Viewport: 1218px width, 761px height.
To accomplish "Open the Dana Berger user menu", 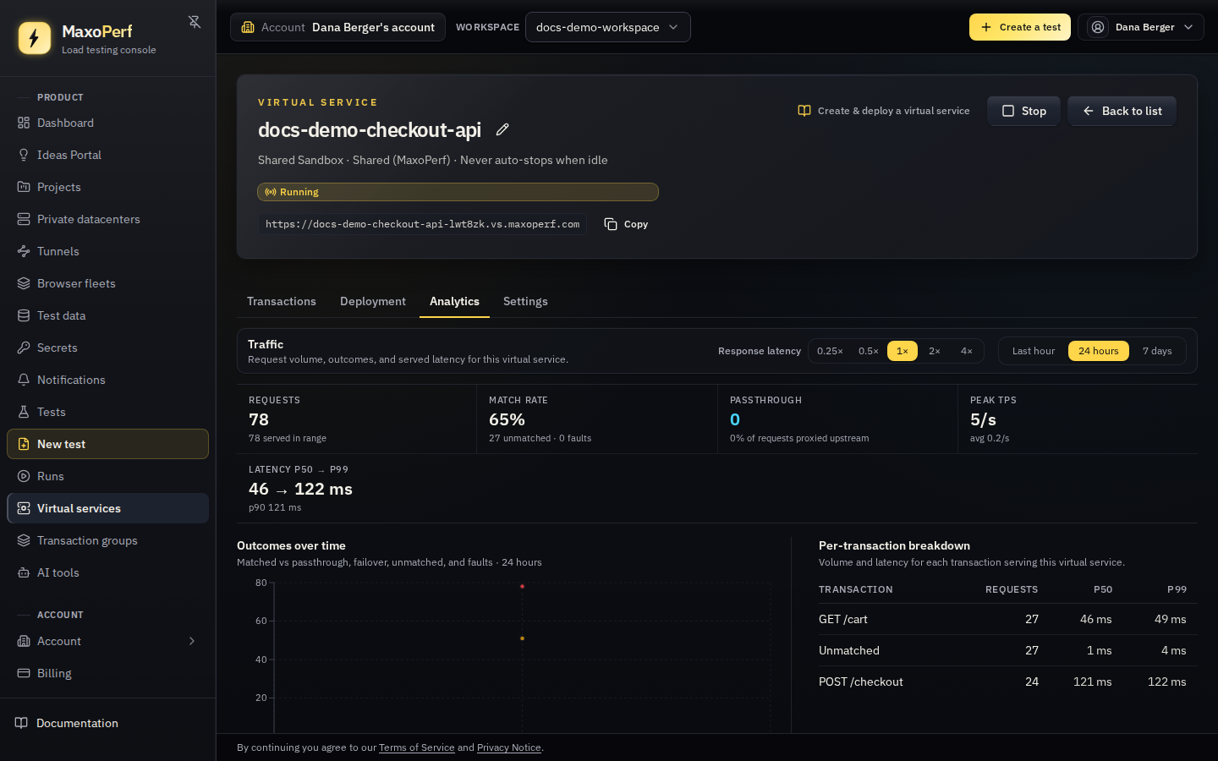I will pos(1141,27).
